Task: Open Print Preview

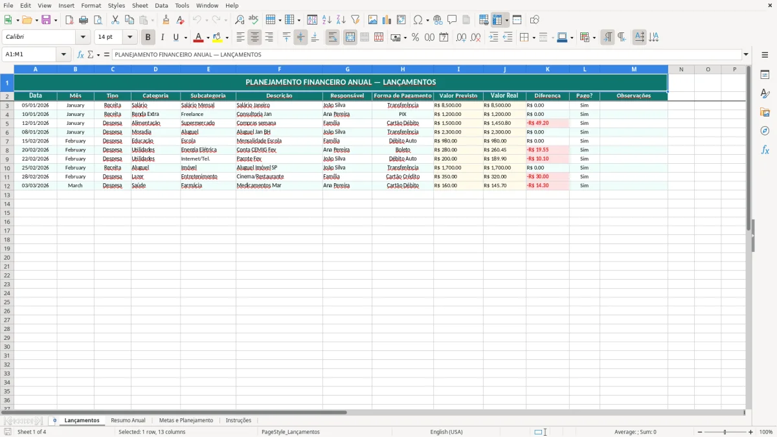Action: 98,20
